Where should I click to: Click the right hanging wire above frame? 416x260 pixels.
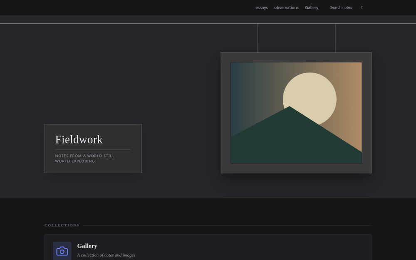click(x=335, y=38)
